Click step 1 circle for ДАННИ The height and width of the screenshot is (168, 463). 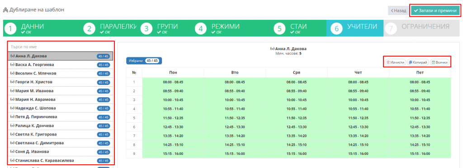[x=11, y=28]
